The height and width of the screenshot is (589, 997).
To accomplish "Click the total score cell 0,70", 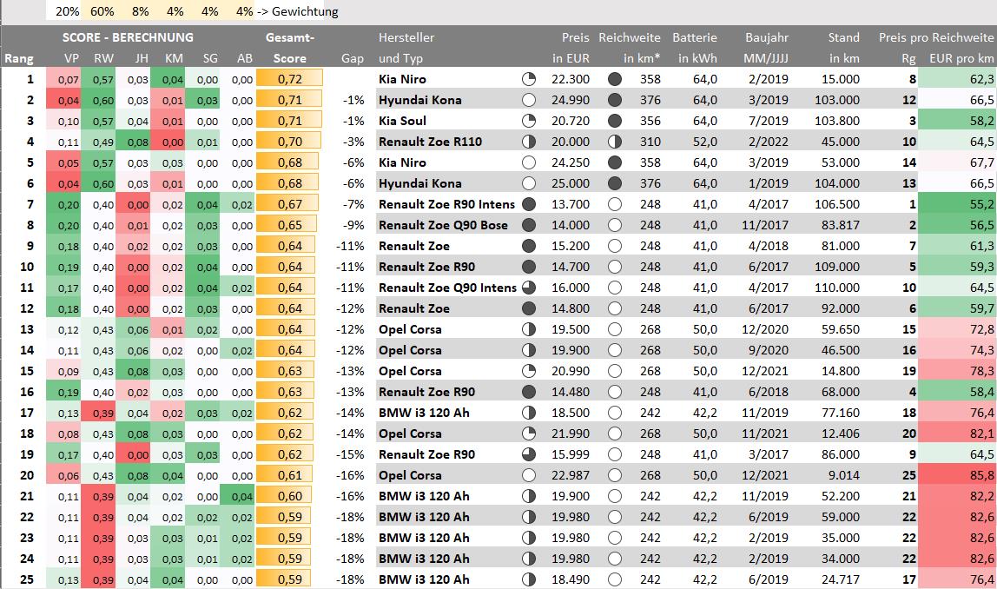I will click(288, 142).
